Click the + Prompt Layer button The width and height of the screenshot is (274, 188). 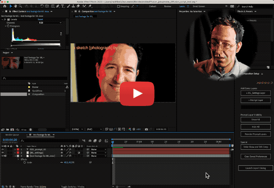pyautogui.click(x=255, y=100)
